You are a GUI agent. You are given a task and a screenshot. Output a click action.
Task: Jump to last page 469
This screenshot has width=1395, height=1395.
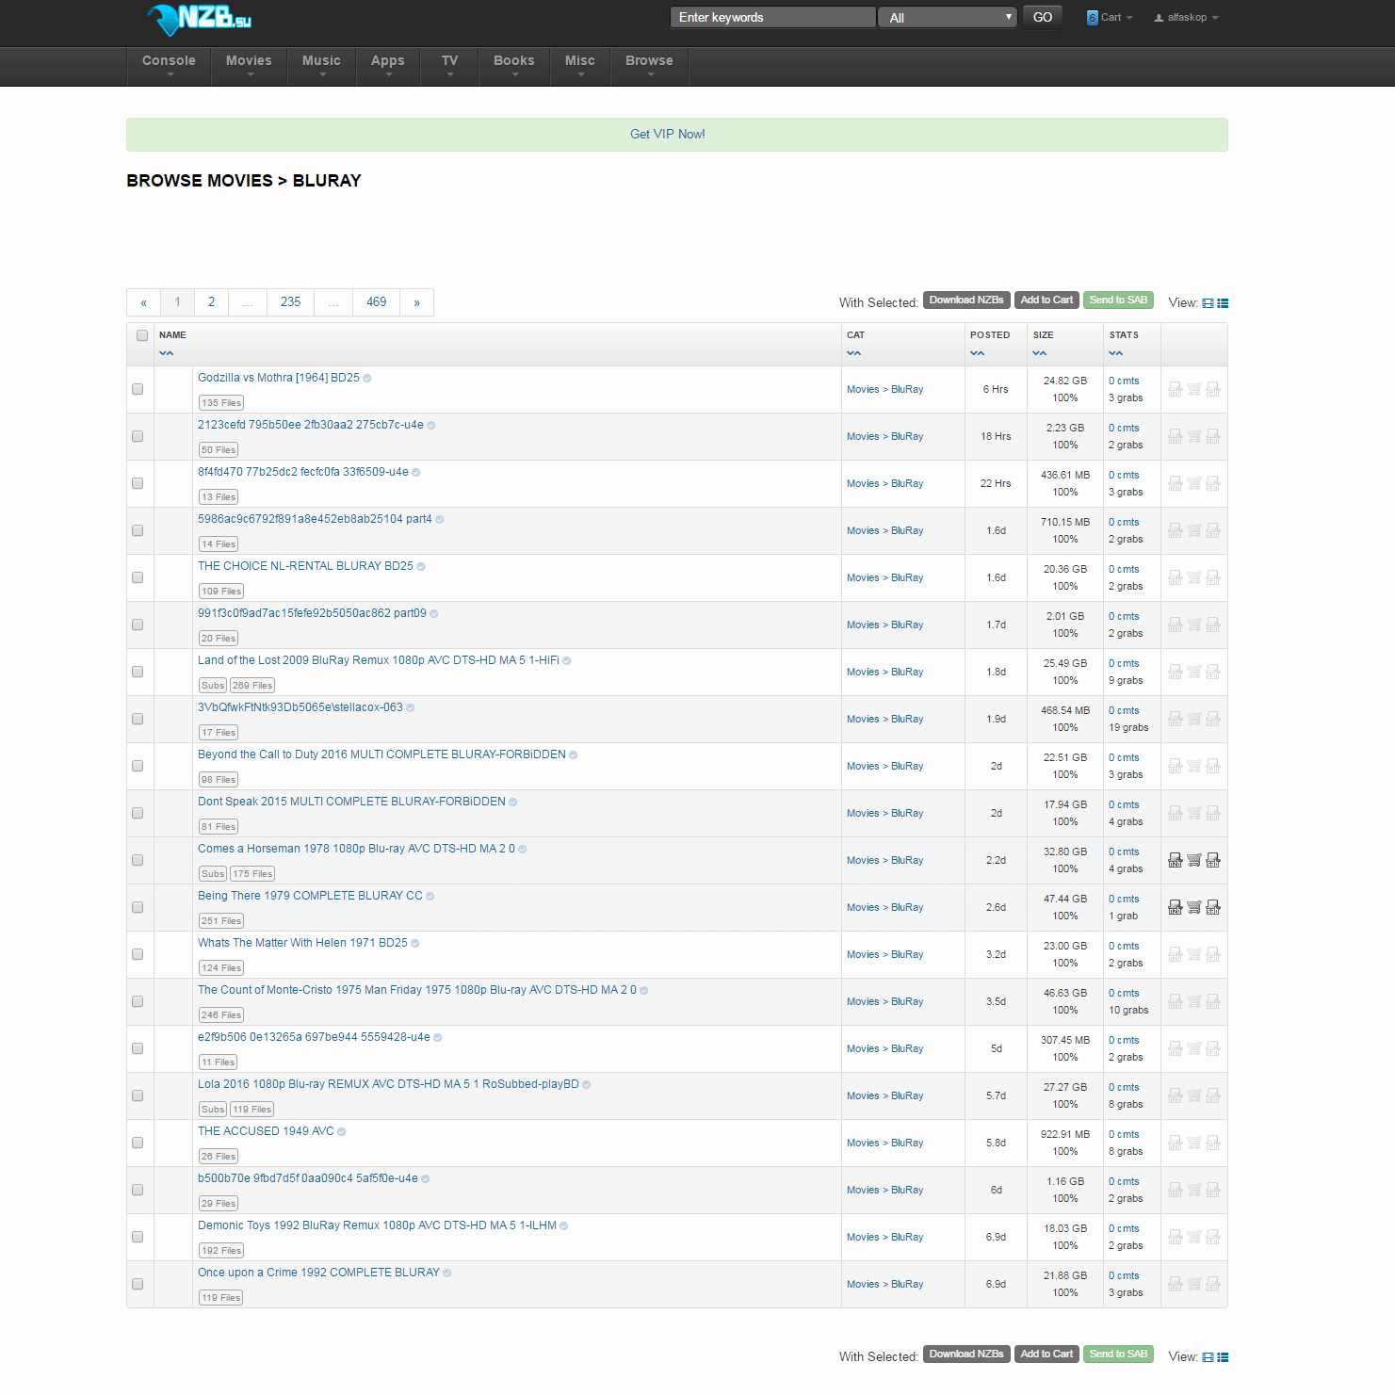click(x=377, y=302)
